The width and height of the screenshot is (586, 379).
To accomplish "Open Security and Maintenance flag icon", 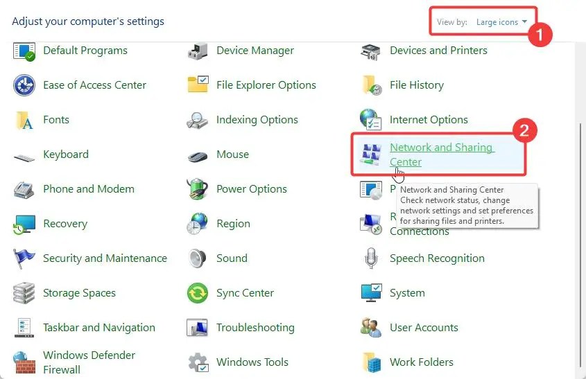I will (x=24, y=258).
